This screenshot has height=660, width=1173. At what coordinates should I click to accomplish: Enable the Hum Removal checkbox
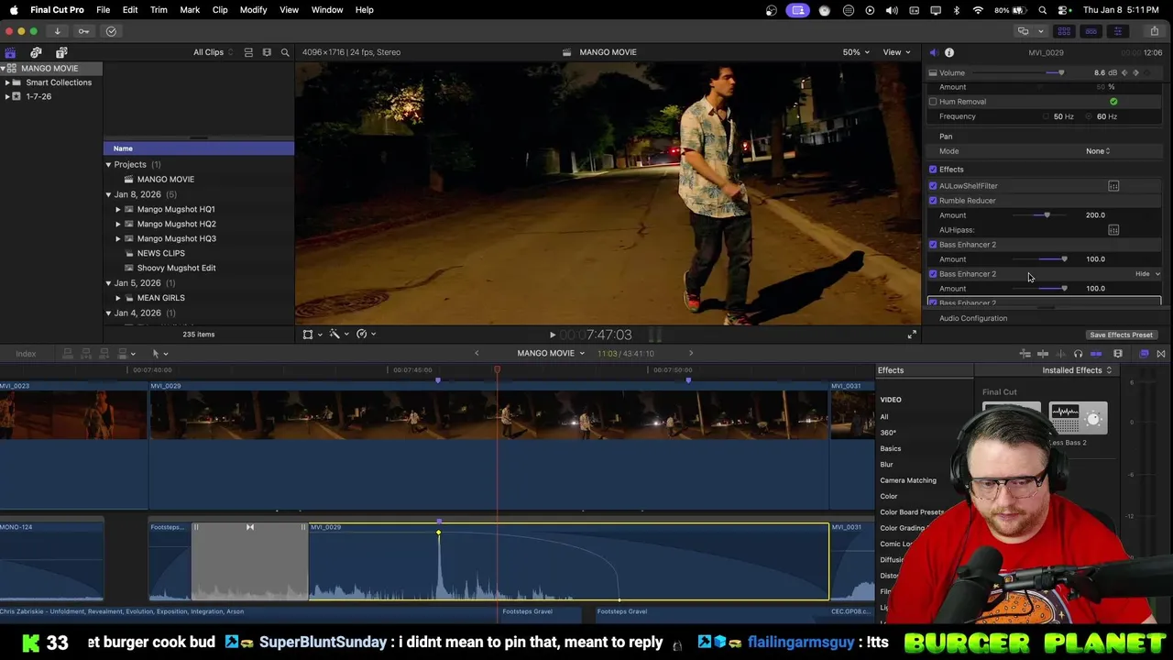[933, 102]
